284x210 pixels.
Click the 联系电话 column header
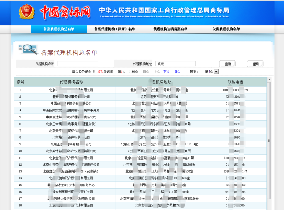[x=234, y=82]
